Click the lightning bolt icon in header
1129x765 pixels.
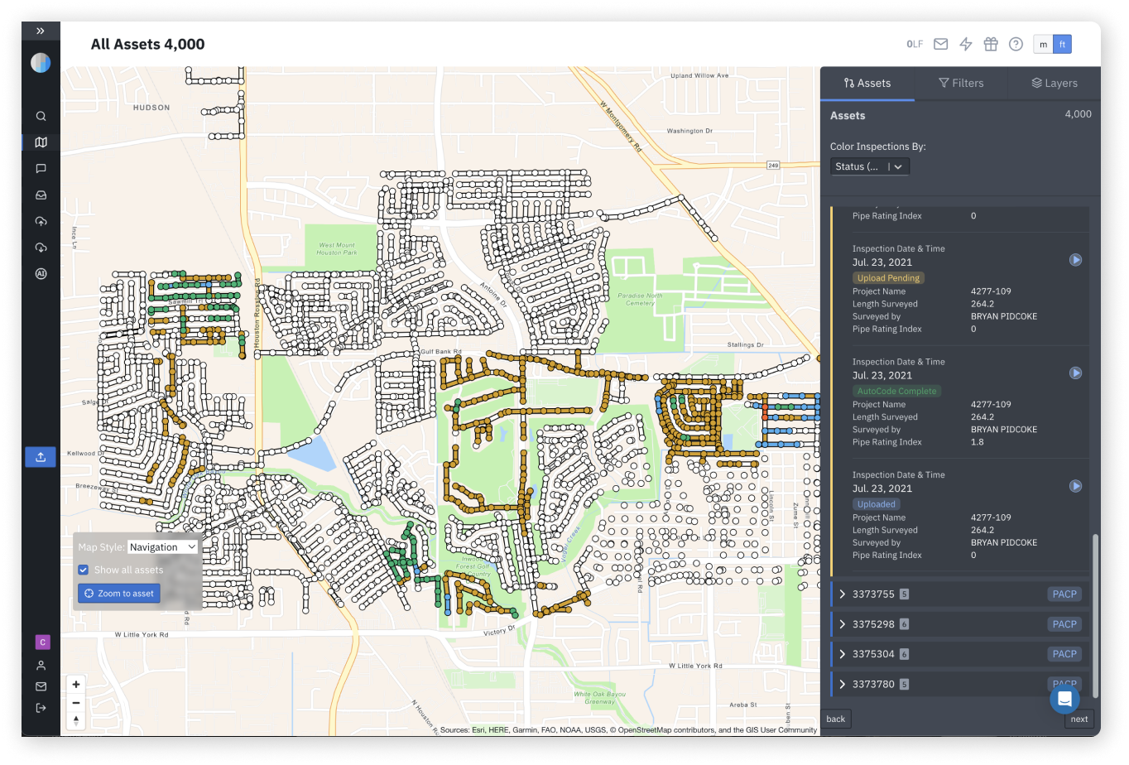click(966, 44)
